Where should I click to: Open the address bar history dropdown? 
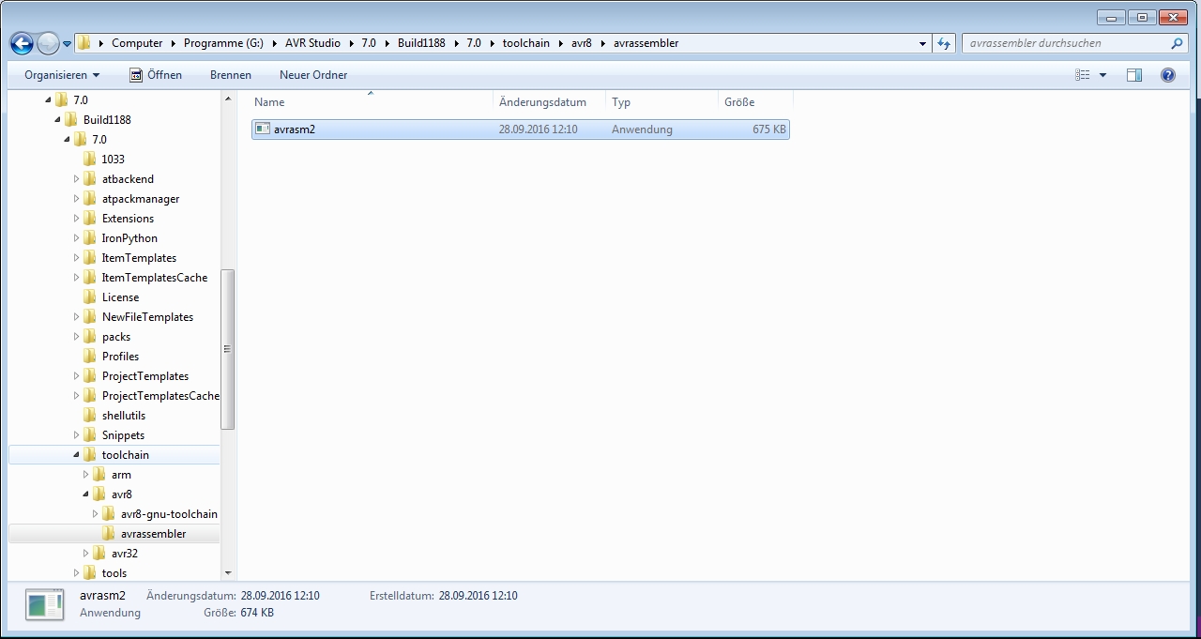tap(923, 43)
